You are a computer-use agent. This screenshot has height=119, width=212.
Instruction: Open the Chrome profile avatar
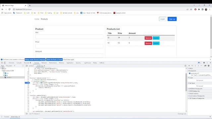point(206,9)
